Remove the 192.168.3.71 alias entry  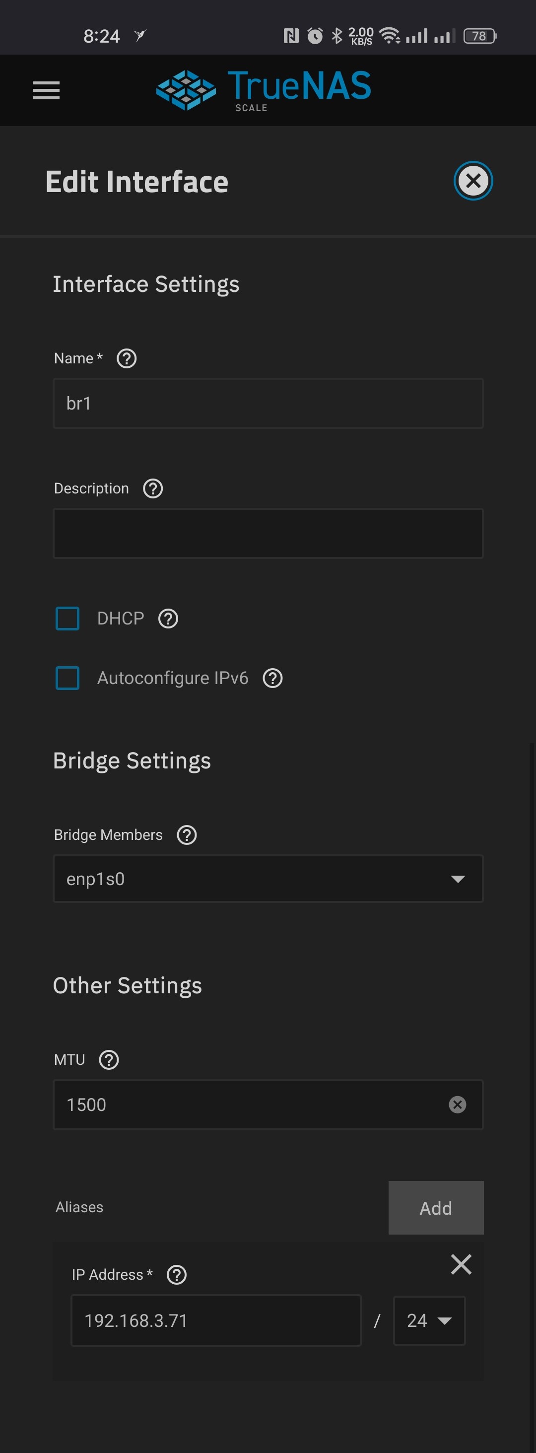[461, 1264]
